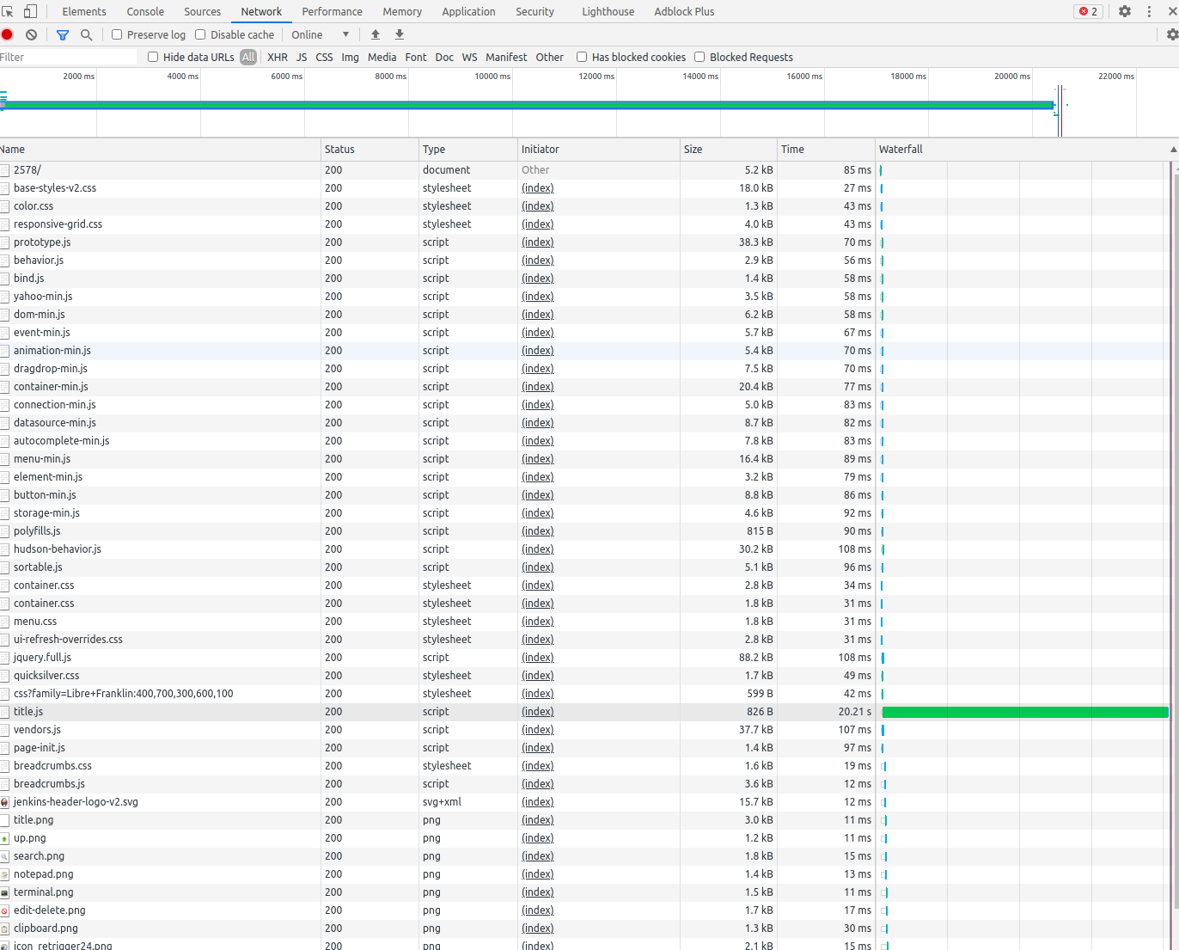Check the Disable cache option
Screen dimensions: 1179x950
coord(200,34)
